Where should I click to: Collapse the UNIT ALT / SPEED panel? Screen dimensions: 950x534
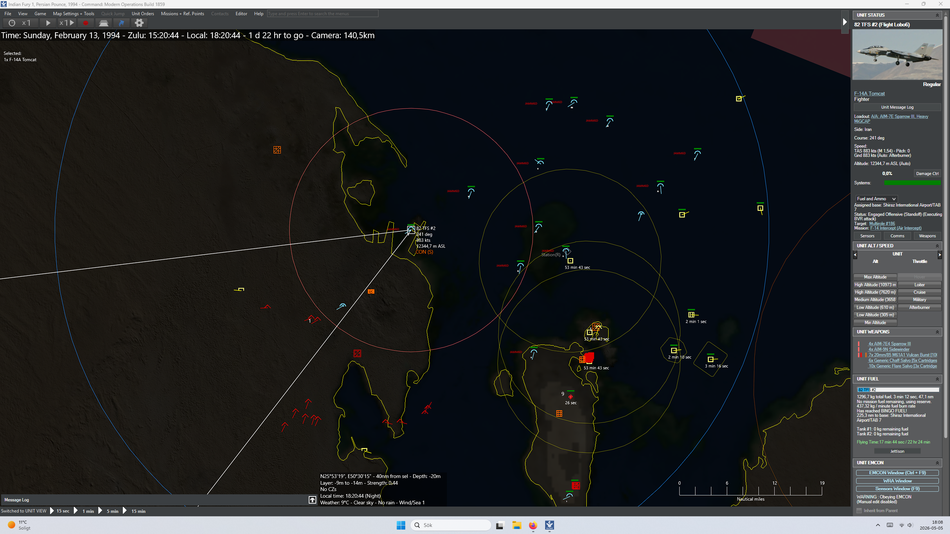click(x=937, y=246)
